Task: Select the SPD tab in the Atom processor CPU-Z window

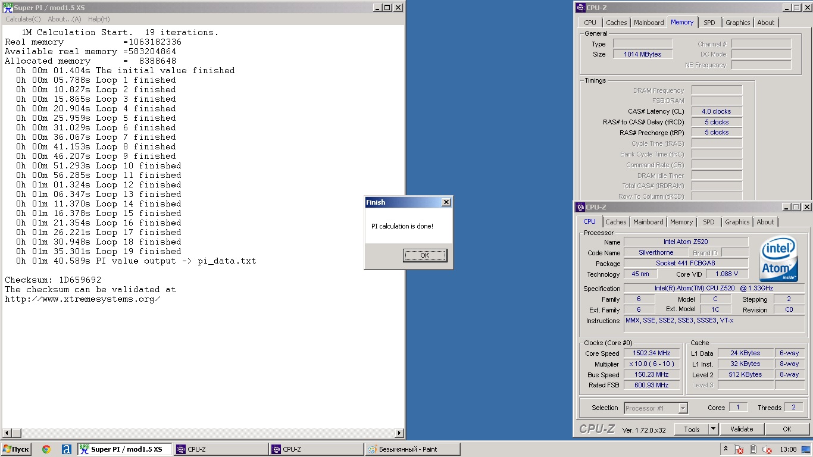Action: point(708,222)
